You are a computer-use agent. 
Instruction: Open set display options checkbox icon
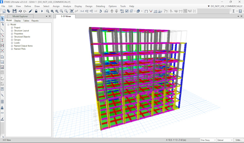pyautogui.click(x=127, y=11)
